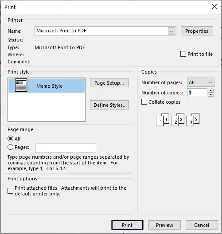Select the All page range radio
The image size is (222, 234).
coord(10,139)
